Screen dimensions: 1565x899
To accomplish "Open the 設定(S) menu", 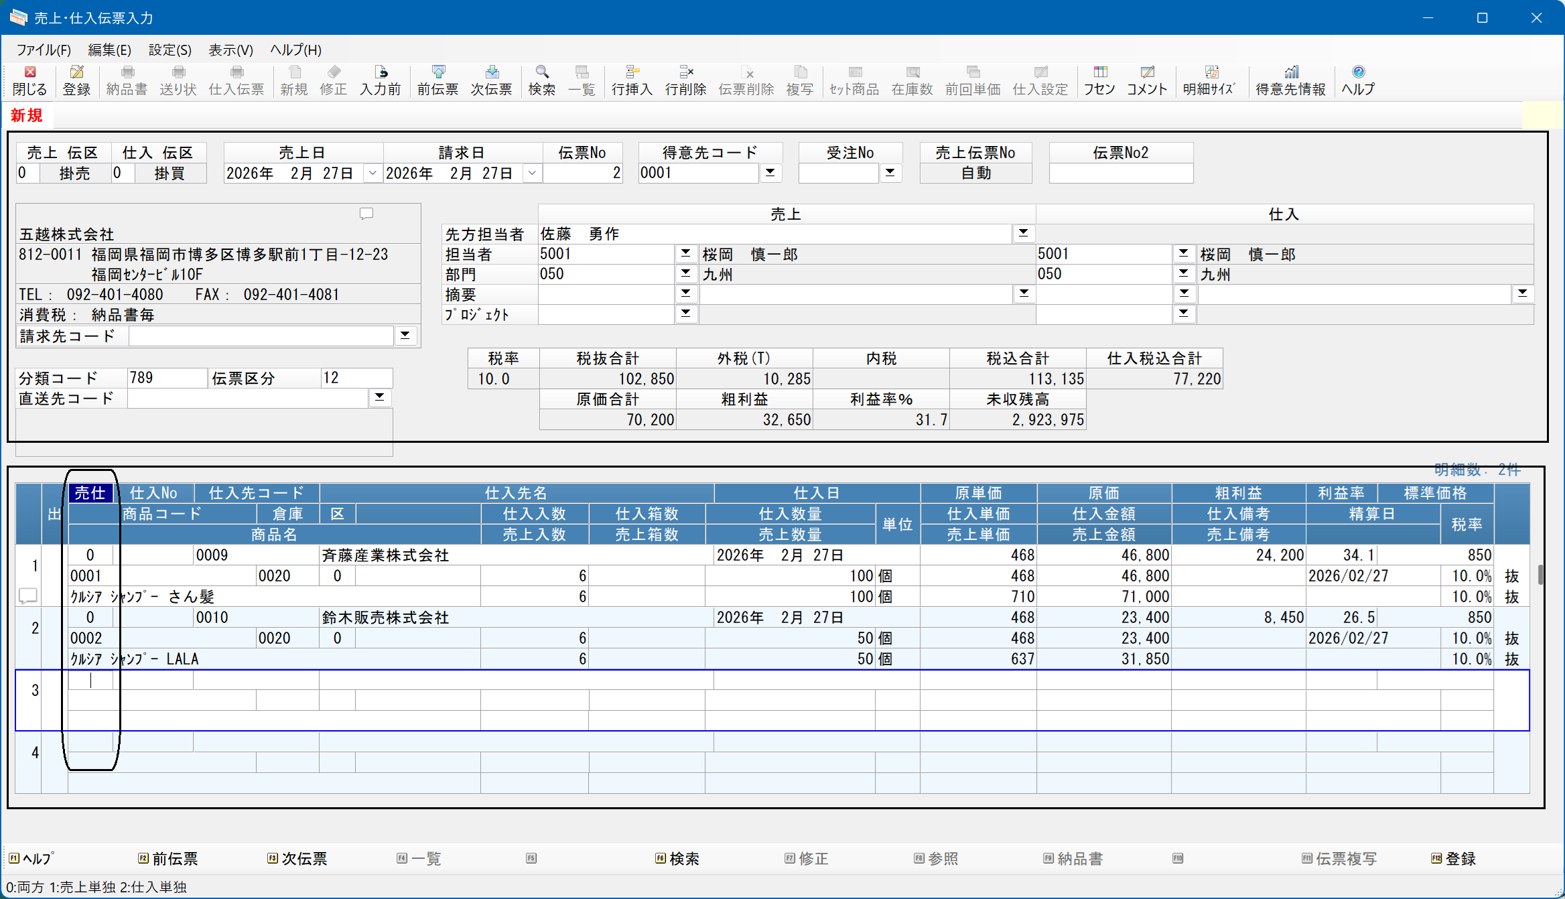I will (169, 50).
